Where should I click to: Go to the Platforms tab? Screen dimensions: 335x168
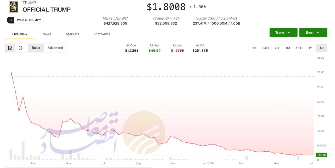(102, 34)
